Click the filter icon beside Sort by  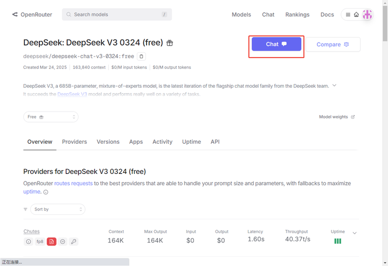pos(25,209)
